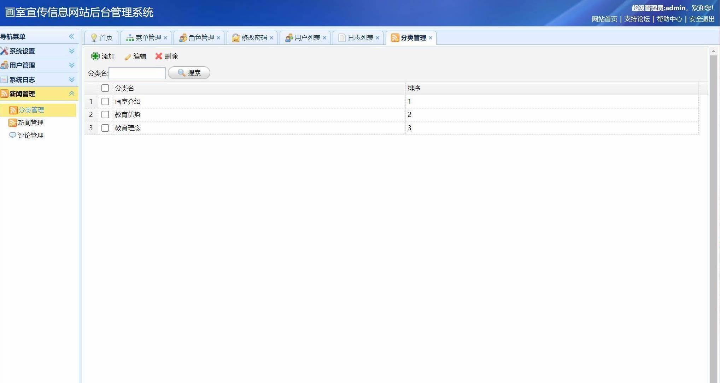Open 评论管理 speech bubble item
720x383 pixels.
(x=30, y=135)
